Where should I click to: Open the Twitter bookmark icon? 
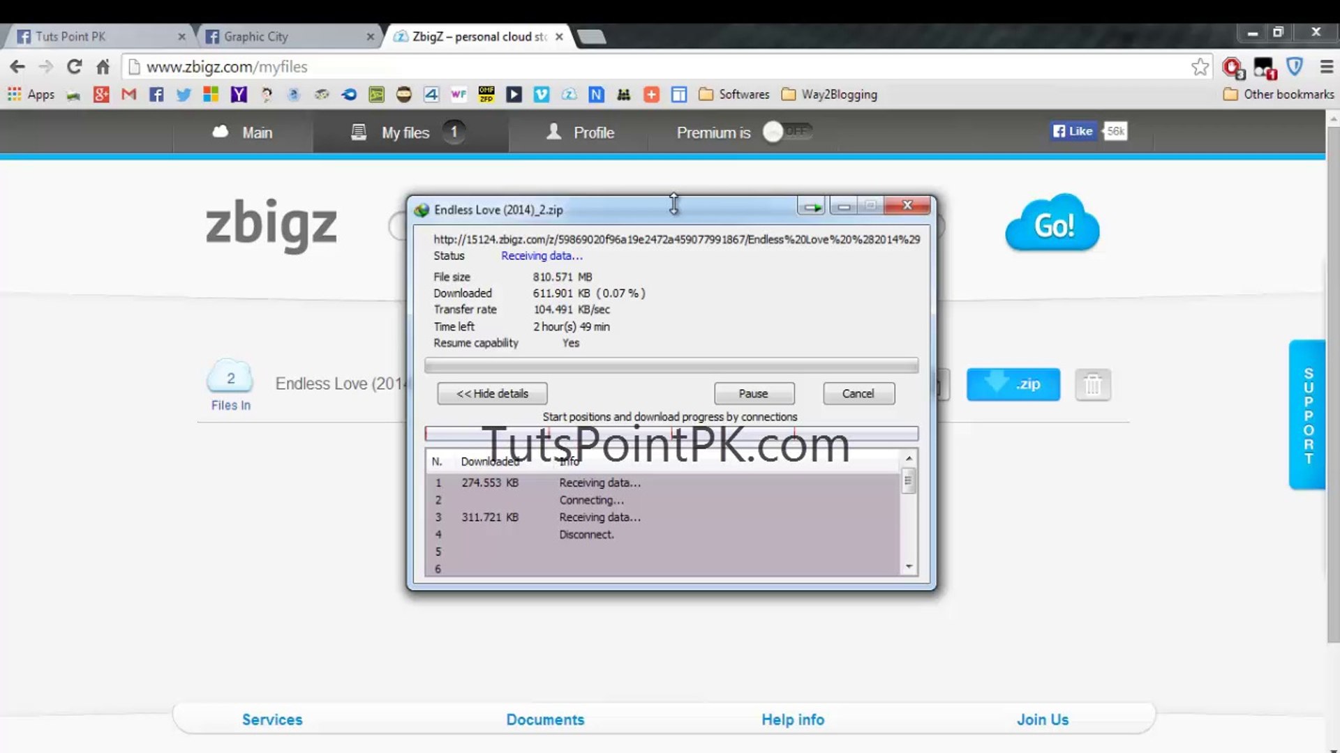click(x=184, y=94)
